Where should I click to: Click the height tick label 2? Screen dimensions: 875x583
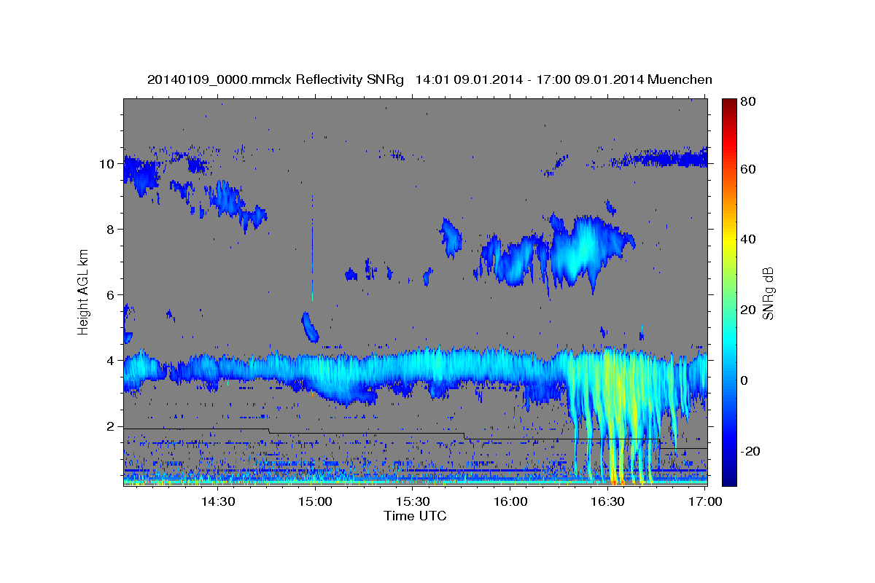click(x=109, y=426)
